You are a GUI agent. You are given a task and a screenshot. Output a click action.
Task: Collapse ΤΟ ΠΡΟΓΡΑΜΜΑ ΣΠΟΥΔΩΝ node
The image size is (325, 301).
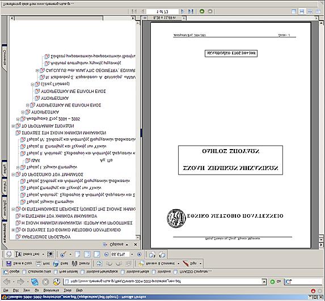tap(13, 126)
